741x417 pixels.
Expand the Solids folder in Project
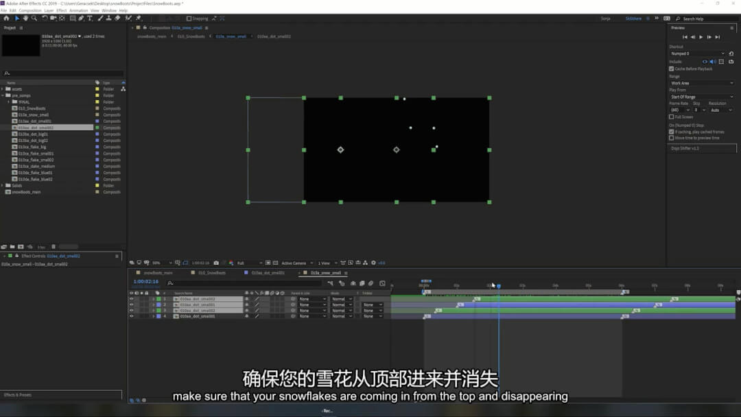(x=3, y=186)
